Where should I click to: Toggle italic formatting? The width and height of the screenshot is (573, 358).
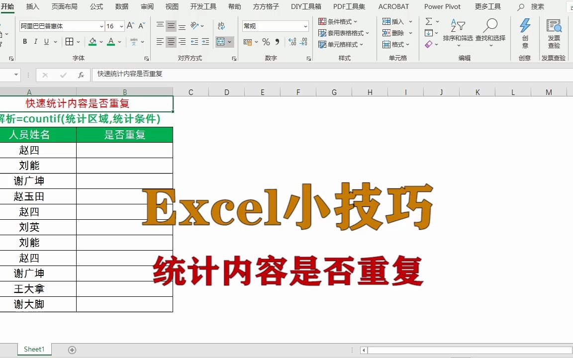35,41
